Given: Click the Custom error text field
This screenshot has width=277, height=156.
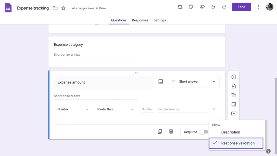Looking at the screenshot, I should click(x=182, y=109).
